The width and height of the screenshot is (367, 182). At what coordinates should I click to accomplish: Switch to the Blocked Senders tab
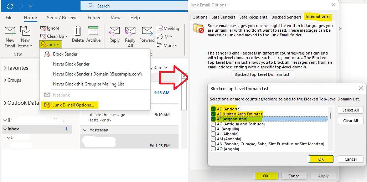coord(286,17)
